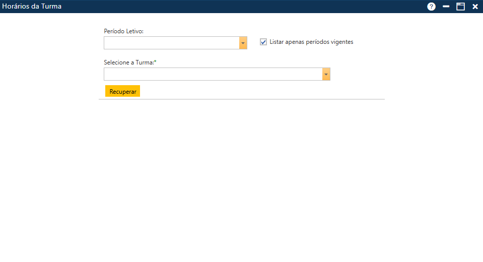Open the Selecione a Turma dropdown arrow
The height and width of the screenshot is (262, 483).
click(x=326, y=74)
